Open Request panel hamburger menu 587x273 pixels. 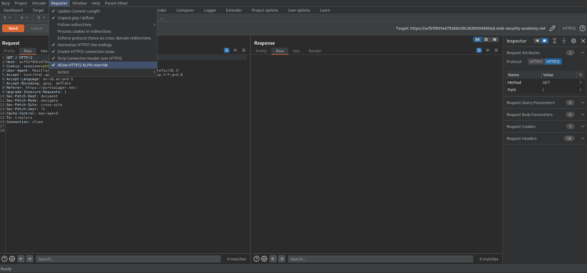244,50
